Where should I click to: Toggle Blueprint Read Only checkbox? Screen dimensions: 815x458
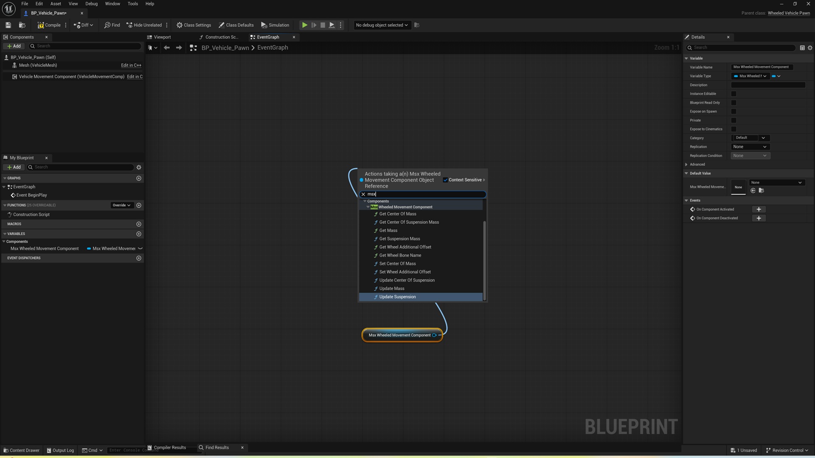[733, 103]
